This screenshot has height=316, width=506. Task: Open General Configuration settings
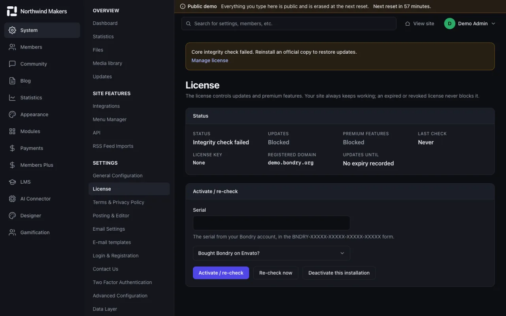[118, 175]
